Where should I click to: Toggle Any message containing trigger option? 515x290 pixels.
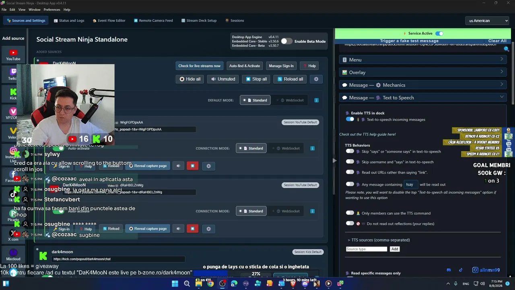coord(350,184)
